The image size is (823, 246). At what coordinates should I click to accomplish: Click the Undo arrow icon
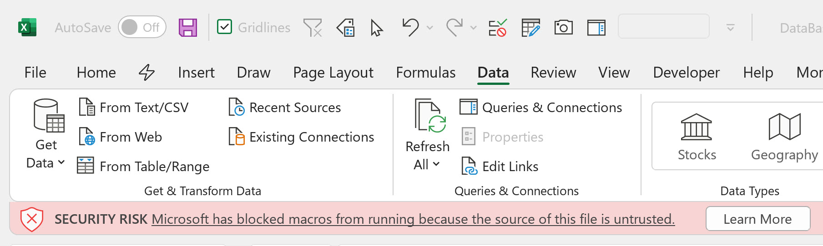pos(410,27)
